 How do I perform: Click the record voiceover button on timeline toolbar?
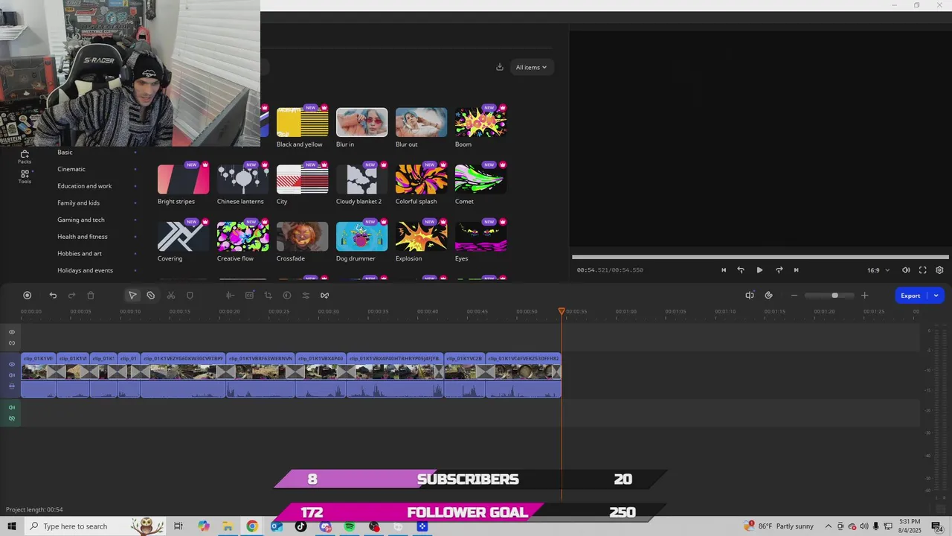[28, 296]
